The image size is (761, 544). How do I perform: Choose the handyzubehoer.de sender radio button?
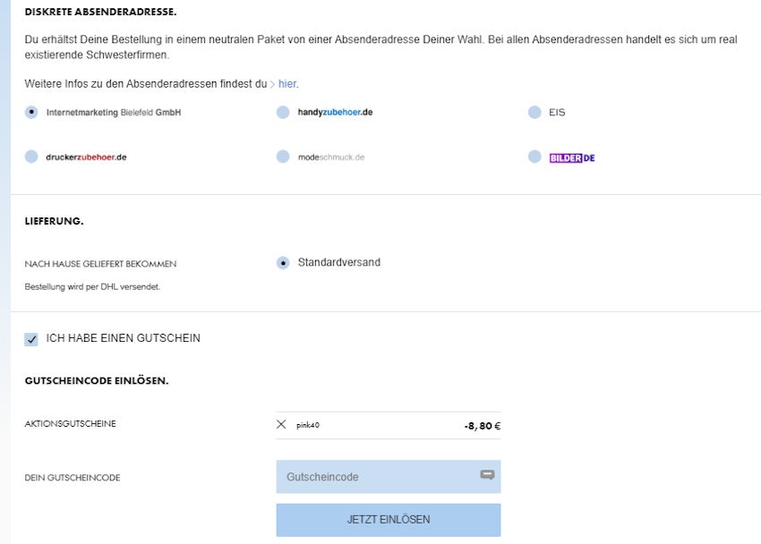(x=283, y=112)
